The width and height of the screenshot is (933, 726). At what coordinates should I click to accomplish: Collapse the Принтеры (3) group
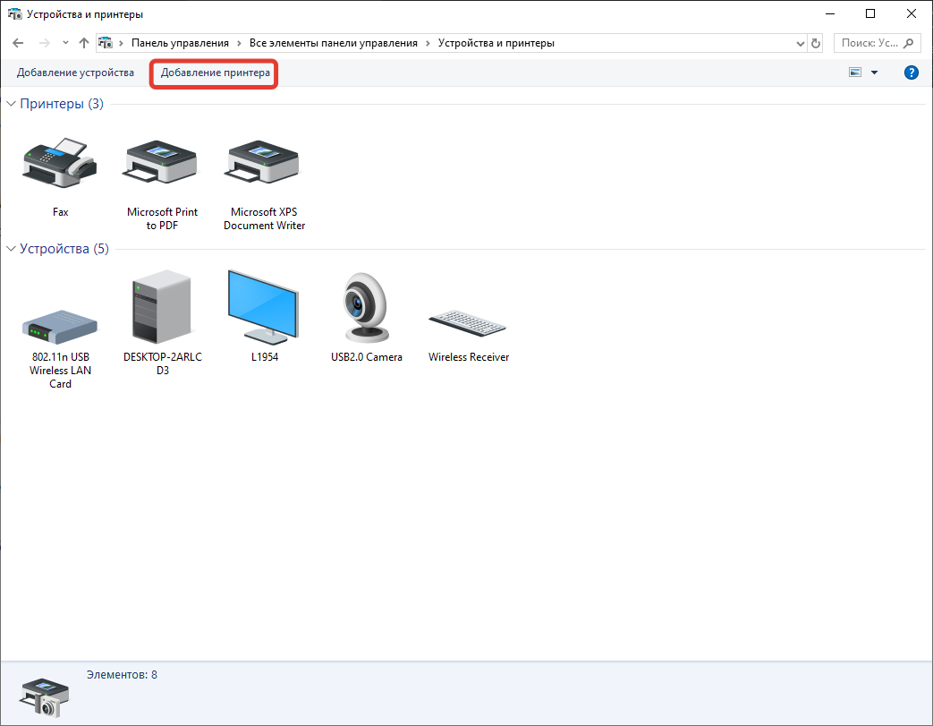pyautogui.click(x=11, y=104)
